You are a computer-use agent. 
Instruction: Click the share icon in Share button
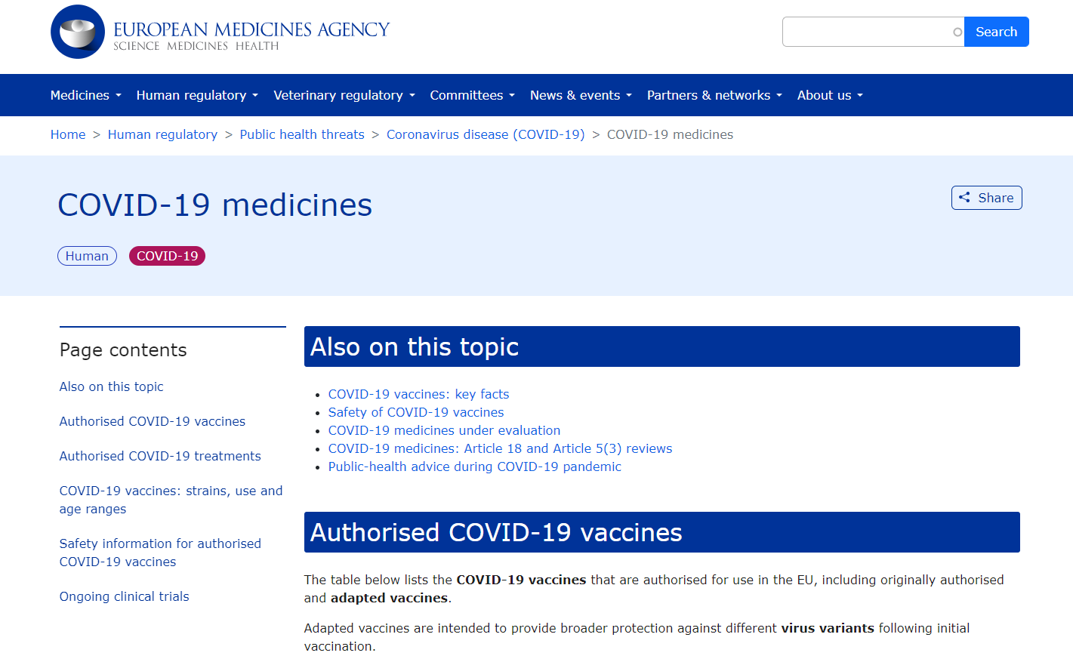[964, 198]
